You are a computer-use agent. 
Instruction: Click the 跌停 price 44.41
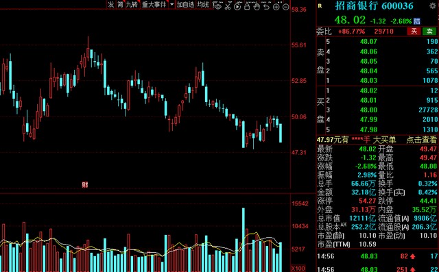pyautogui.click(x=428, y=201)
